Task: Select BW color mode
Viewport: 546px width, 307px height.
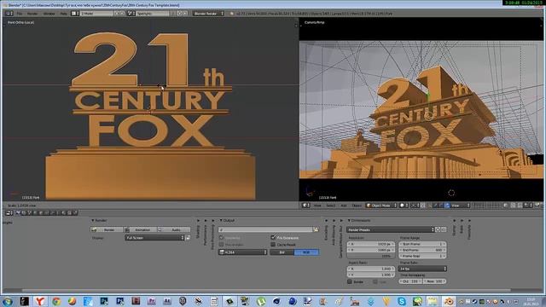Action: [x=282, y=252]
